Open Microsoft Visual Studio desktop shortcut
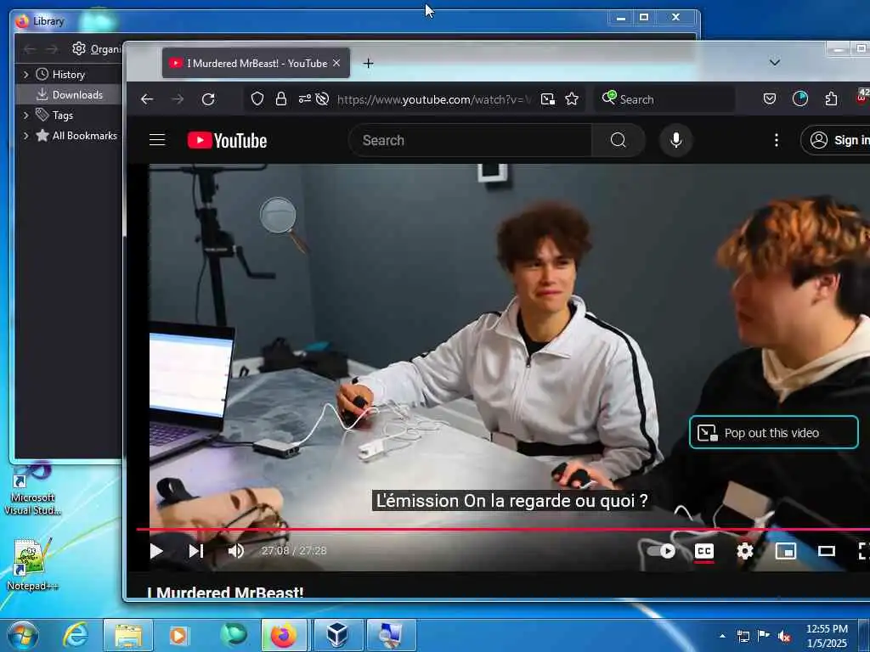870x652 pixels. [x=32, y=491]
